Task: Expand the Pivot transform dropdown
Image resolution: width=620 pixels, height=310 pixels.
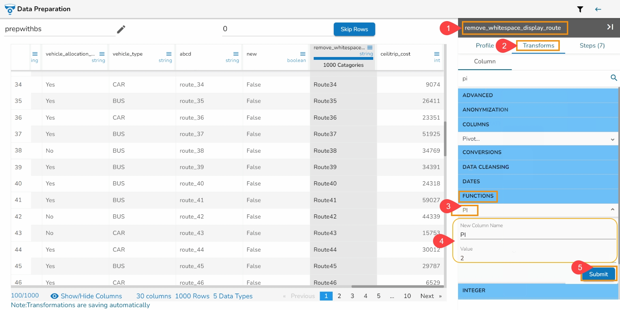Action: click(612, 139)
